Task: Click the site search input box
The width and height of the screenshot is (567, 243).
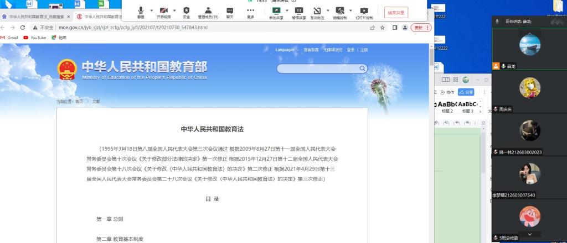Action: click(317, 68)
